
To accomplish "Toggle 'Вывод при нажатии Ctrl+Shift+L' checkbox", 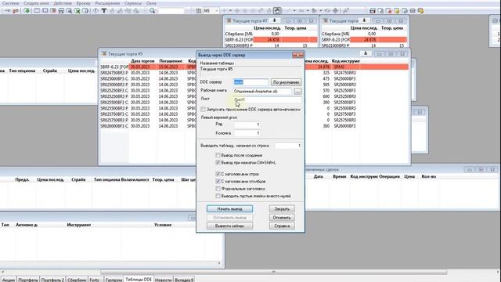I will point(218,163).
